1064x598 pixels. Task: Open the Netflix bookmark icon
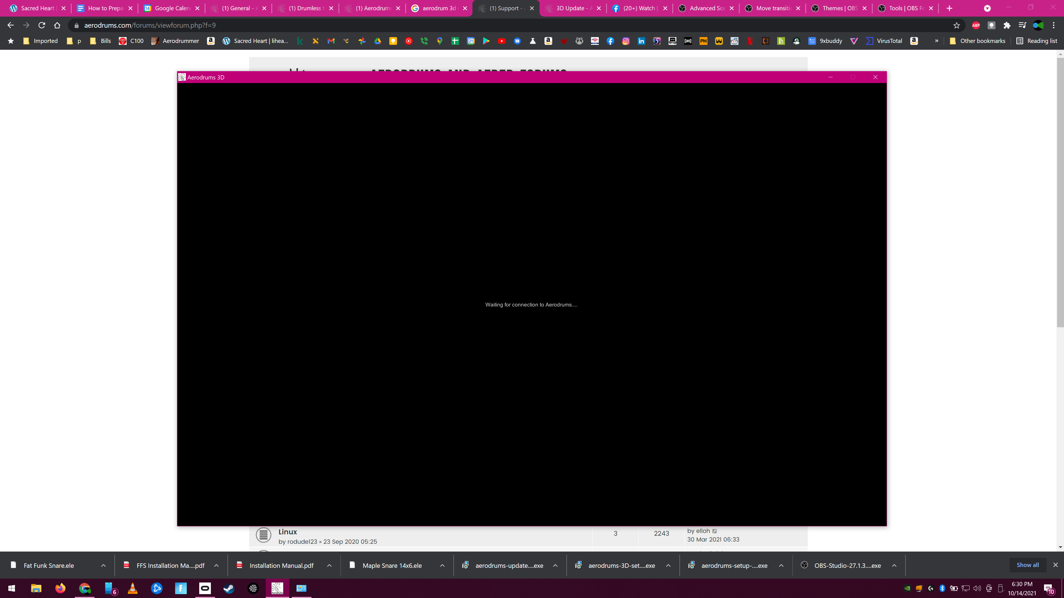point(750,41)
